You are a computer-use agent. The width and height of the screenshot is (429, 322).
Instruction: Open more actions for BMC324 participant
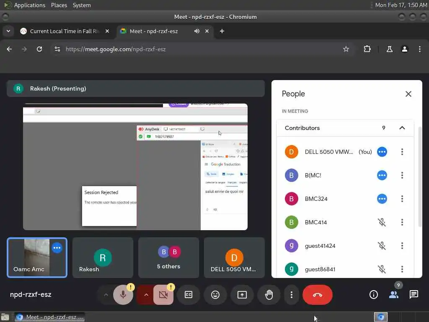point(402,199)
